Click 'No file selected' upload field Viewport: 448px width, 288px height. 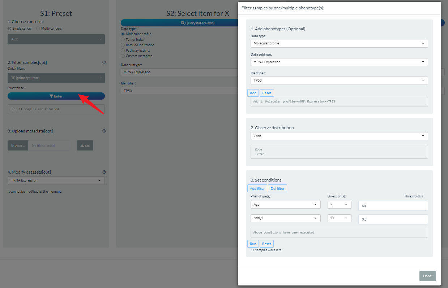[x=49, y=145]
